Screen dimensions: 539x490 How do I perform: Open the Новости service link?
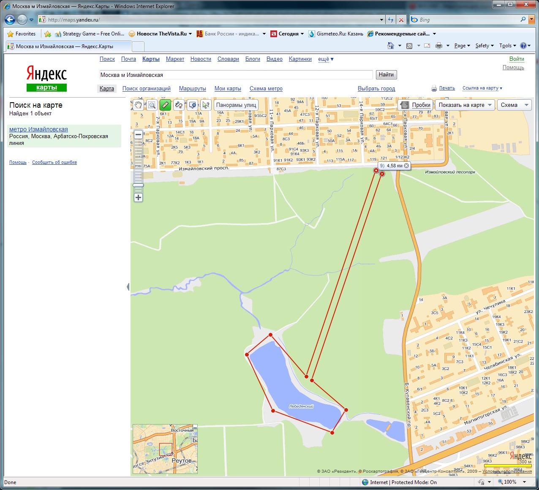(x=201, y=59)
